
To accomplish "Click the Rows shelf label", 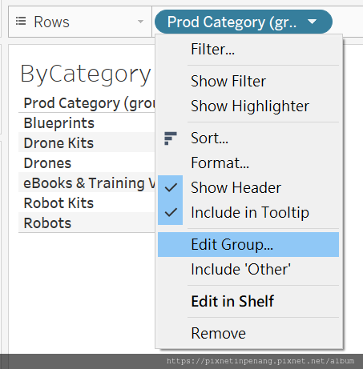I will tap(51, 22).
